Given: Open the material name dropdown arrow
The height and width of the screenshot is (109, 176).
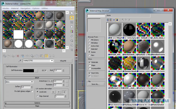Looking at the screenshot, I should (x=52, y=61).
